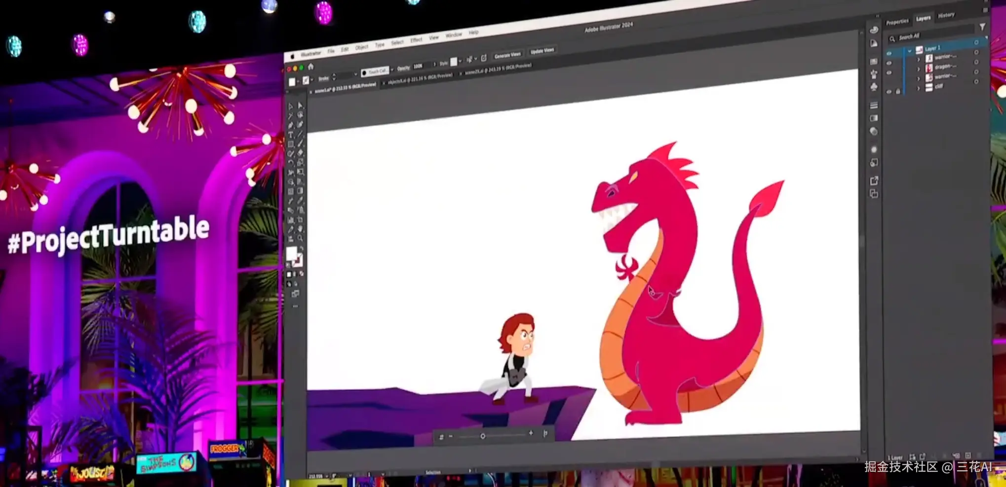This screenshot has height=487, width=1006.
Task: Open the Gradient panel icon
Action: pos(874,118)
